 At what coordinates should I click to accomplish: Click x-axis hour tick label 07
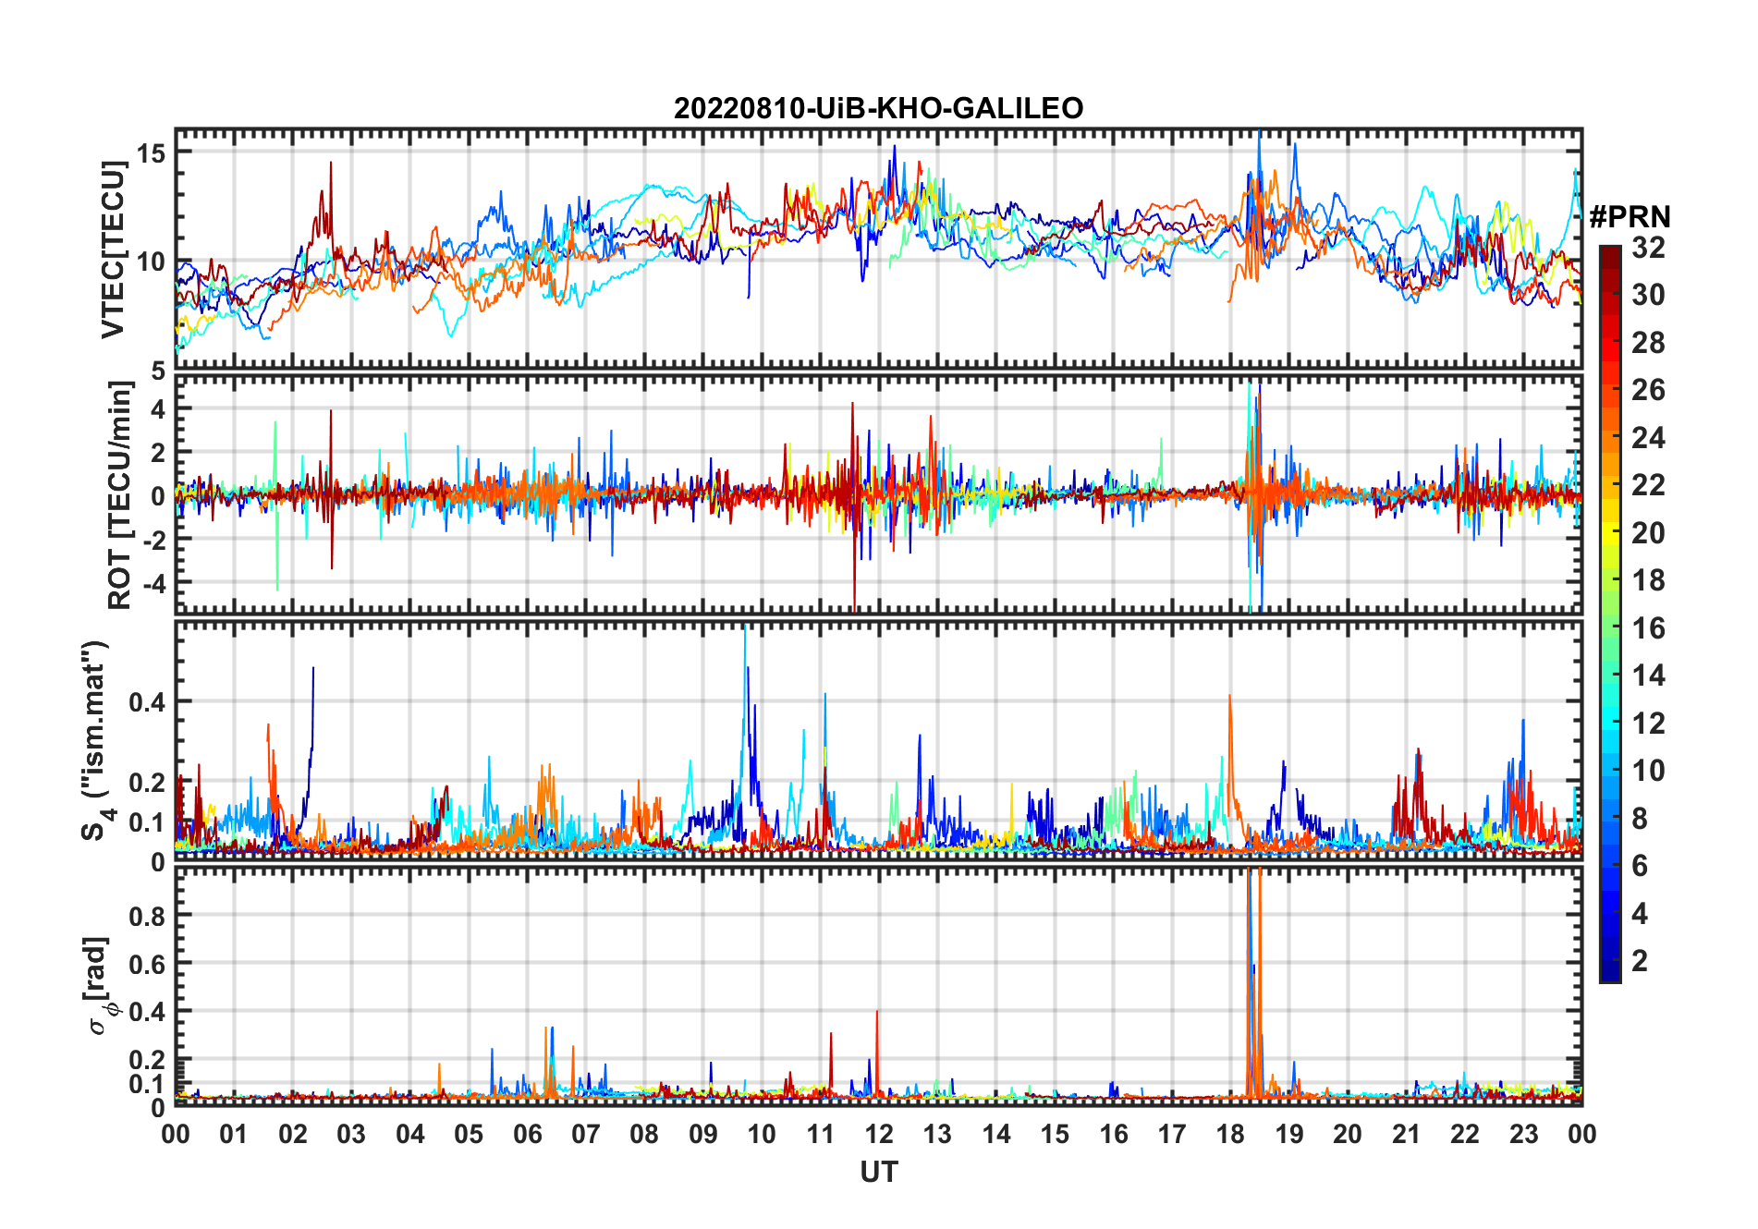pyautogui.click(x=586, y=1135)
